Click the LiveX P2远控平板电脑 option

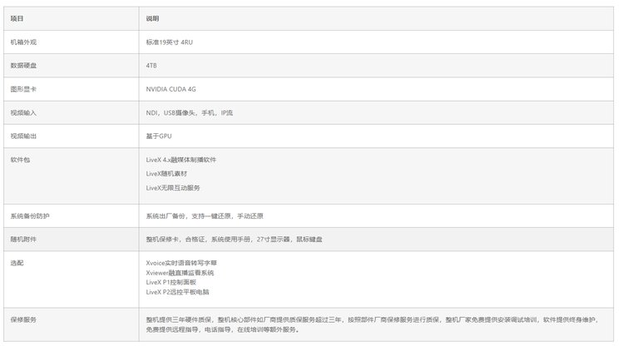tap(177, 292)
